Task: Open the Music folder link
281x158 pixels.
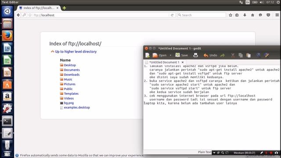Action: (x=68, y=79)
